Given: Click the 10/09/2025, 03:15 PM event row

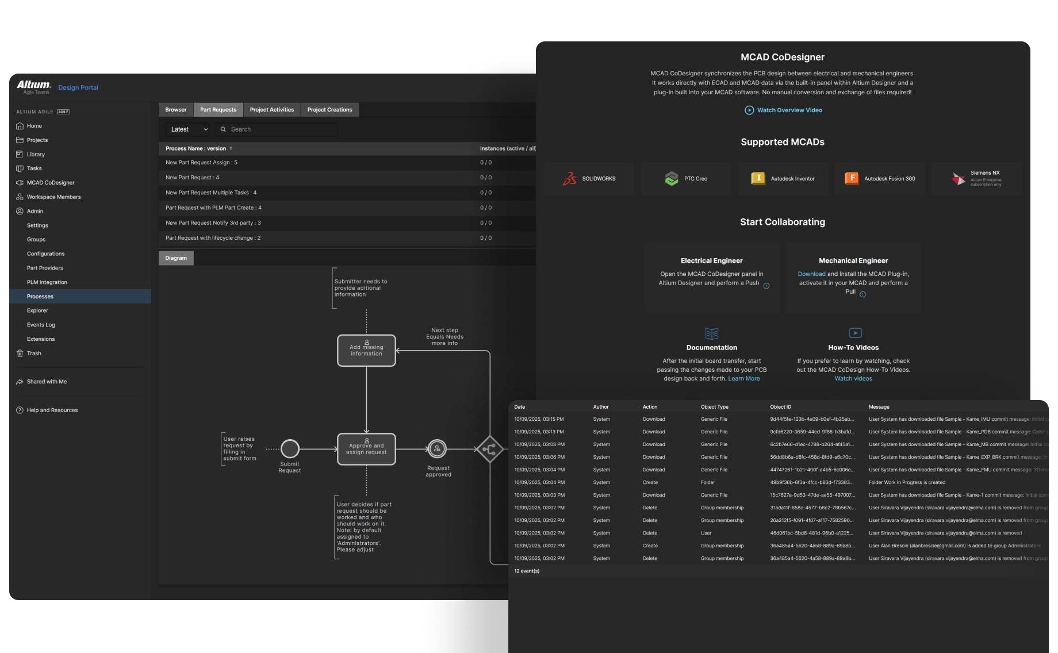Looking at the screenshot, I should [x=779, y=420].
